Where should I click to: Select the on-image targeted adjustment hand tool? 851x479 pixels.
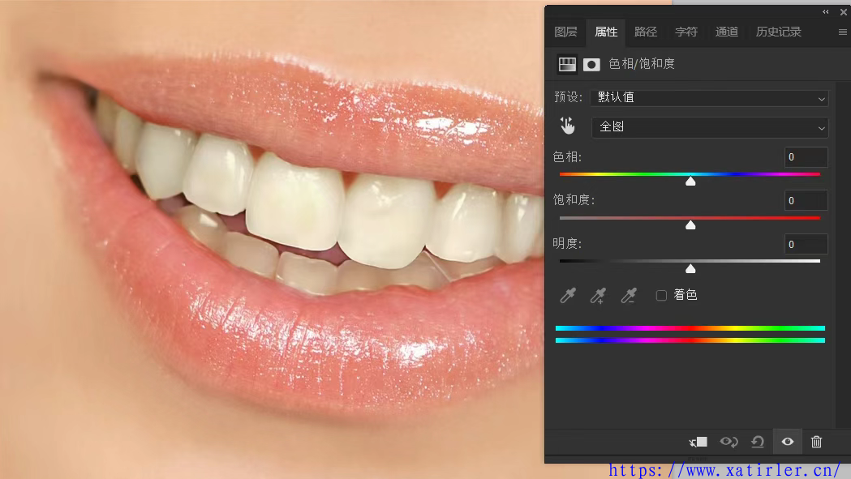point(567,126)
